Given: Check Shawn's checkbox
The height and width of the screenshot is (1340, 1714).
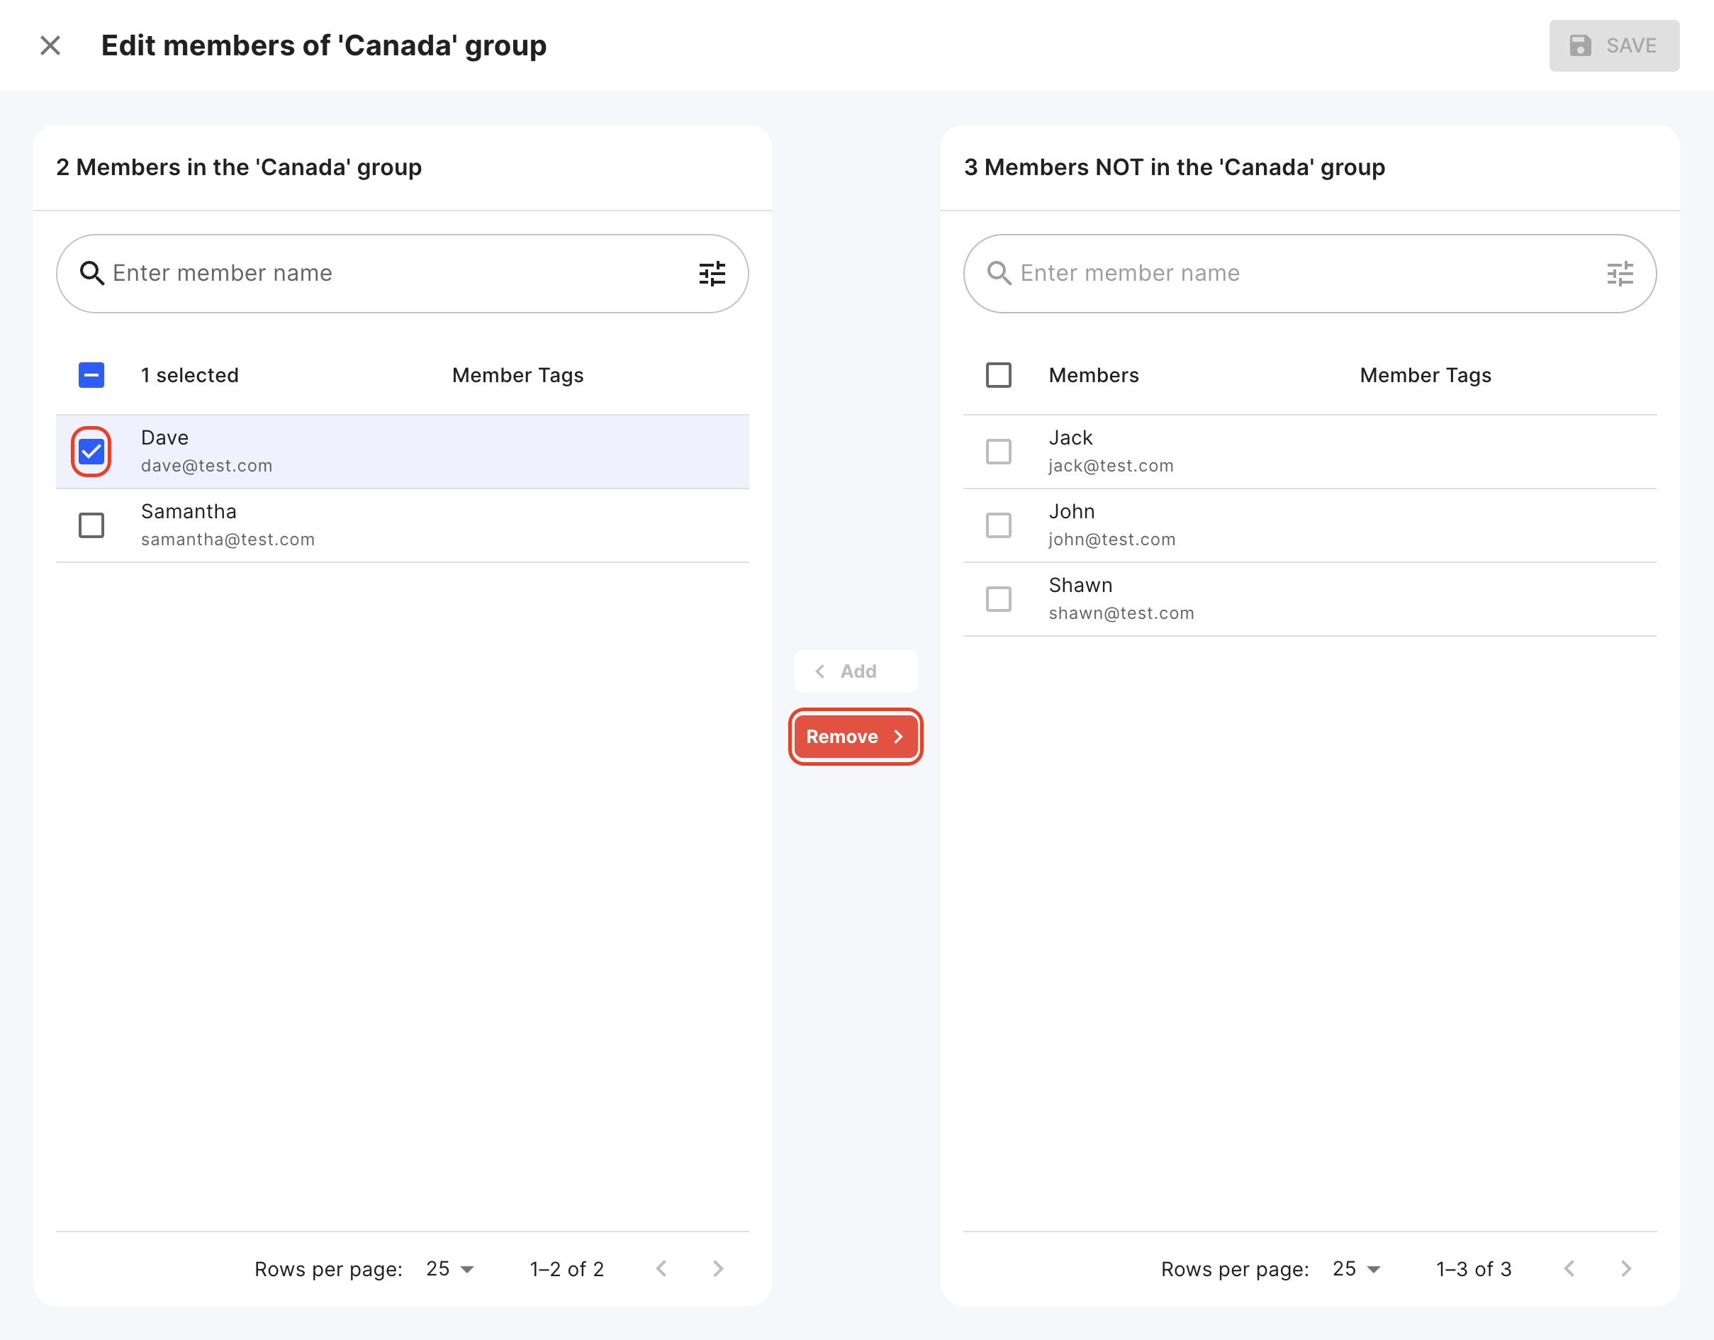Looking at the screenshot, I should [x=998, y=599].
